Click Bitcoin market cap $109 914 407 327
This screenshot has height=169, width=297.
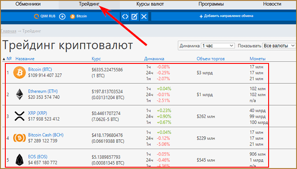click(x=45, y=75)
